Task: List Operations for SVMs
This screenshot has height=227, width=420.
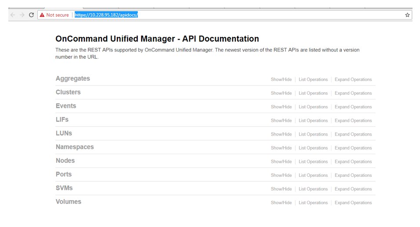Action: click(313, 189)
